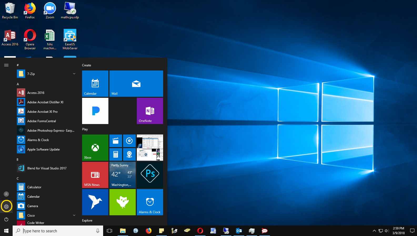Launch Access 2016 from the app list
The image size is (417, 236).
point(47,93)
